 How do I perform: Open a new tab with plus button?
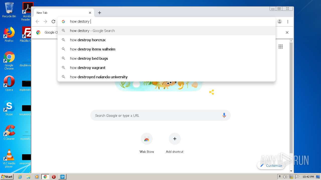coord(100,13)
